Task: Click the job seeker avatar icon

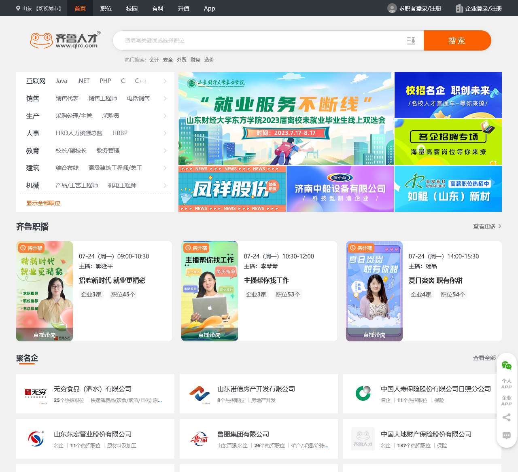Action: (x=392, y=8)
